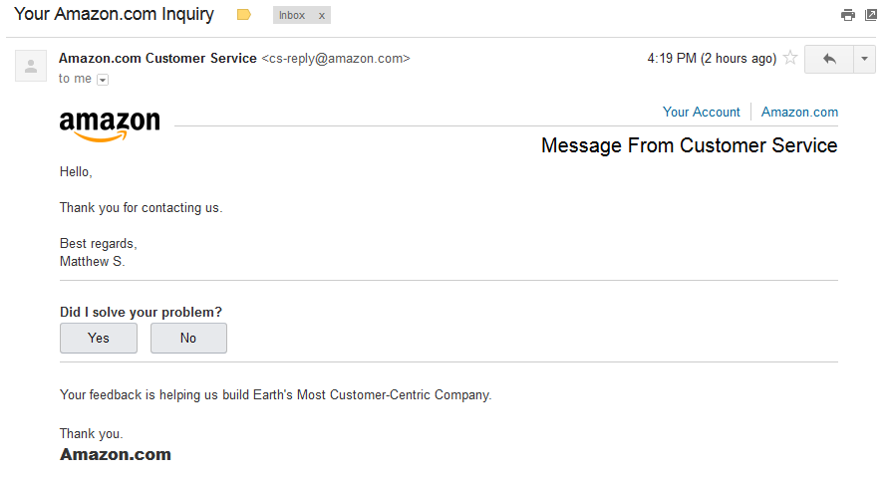Click sender name Amazon.com Customer Service
Screen dimensions: 890x478
point(157,59)
